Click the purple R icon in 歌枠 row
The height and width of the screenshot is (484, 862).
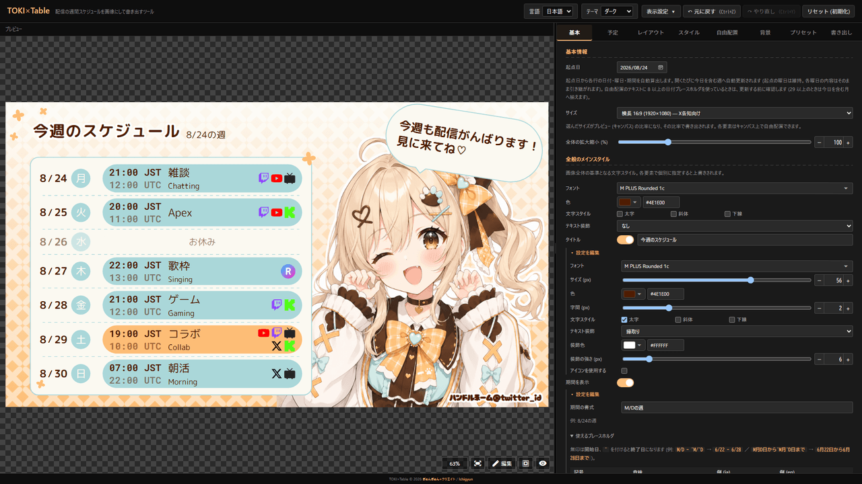(288, 272)
